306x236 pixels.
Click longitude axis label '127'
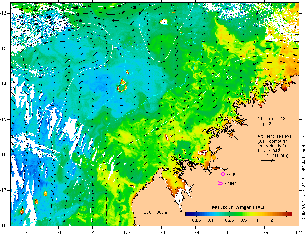click(x=299, y=232)
